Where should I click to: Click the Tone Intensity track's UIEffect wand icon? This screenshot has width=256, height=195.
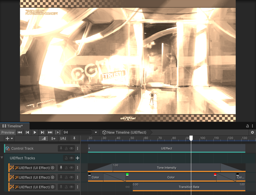pyautogui.click(x=12, y=168)
